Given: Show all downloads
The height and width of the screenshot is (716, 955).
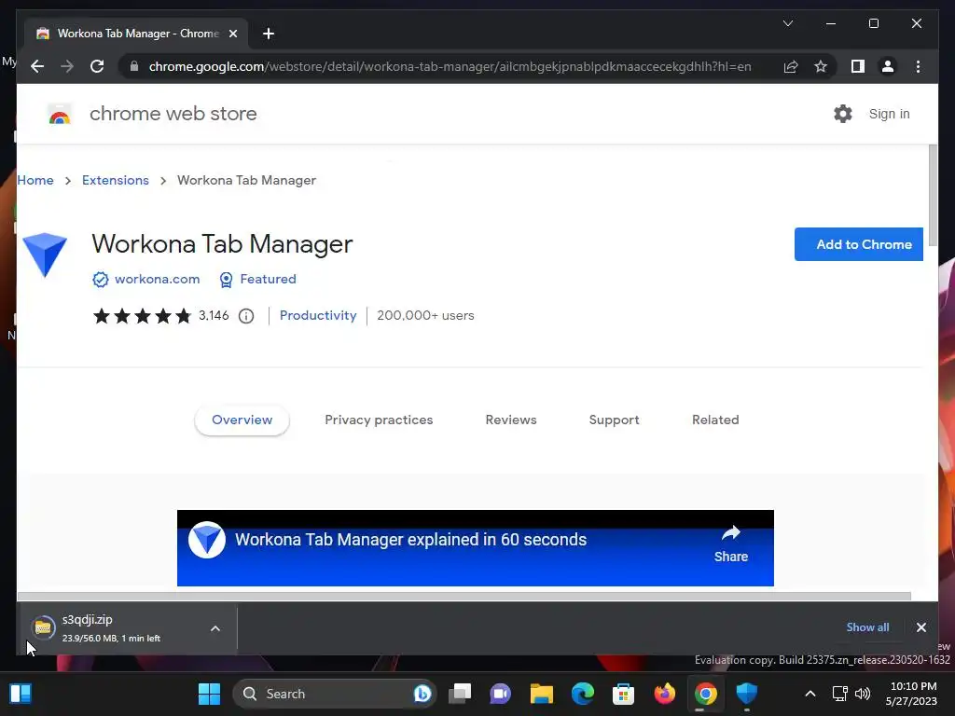Looking at the screenshot, I should pyautogui.click(x=867, y=627).
